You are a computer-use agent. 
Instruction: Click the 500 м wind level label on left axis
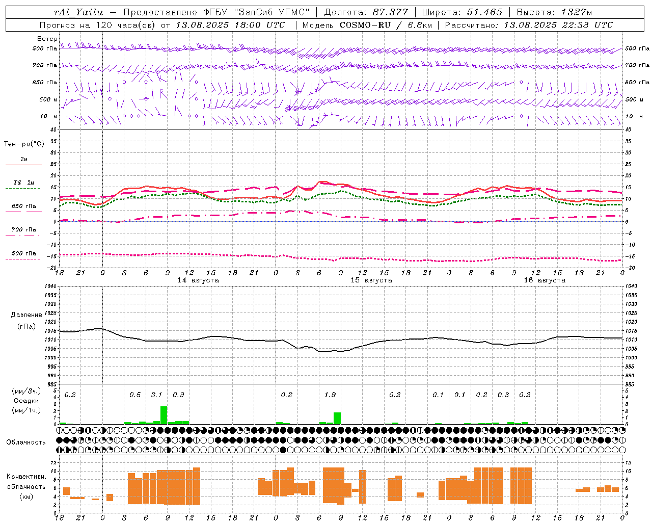[x=48, y=99]
